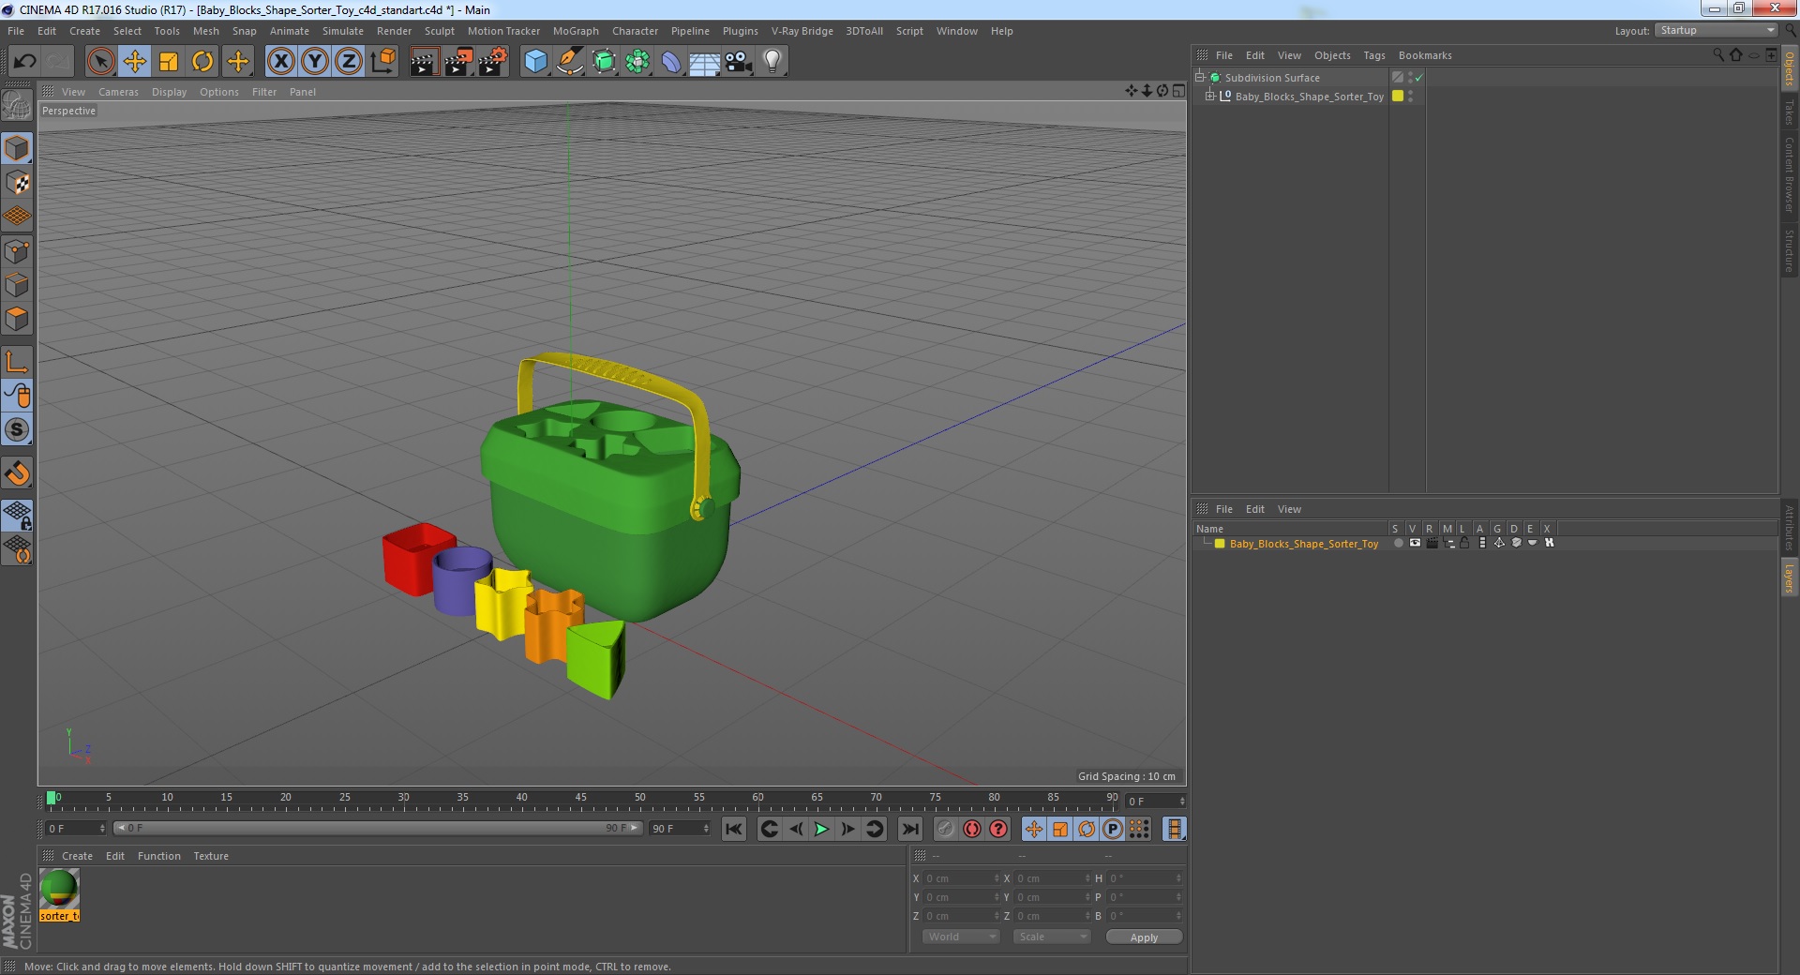Image resolution: width=1800 pixels, height=975 pixels.
Task: Open the Simulate menu
Action: (342, 31)
